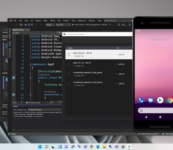173x150 pixels.
Task: Select VisualStudio_android-25_x86_phone device row
Action: tap(99, 74)
